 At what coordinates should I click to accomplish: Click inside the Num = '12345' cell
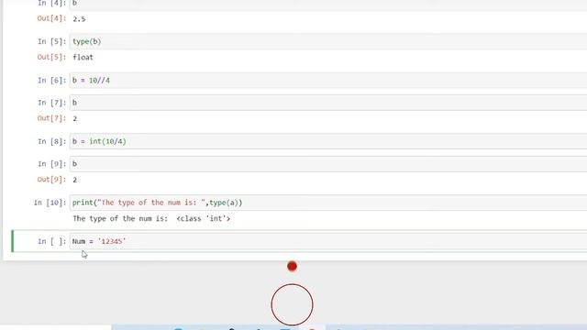click(x=328, y=241)
